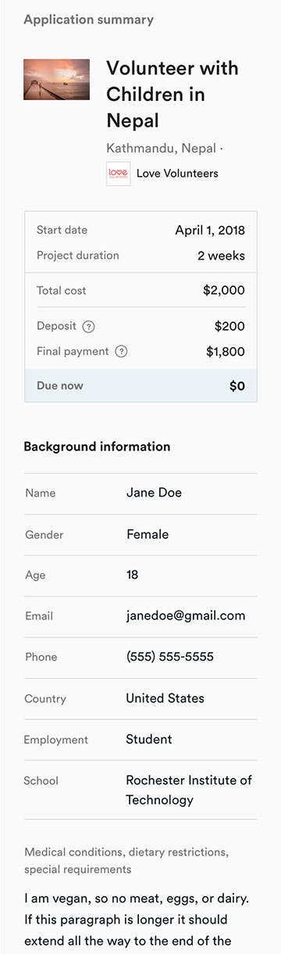Click the Total cost amount $2,000
Screen dimensions: 281x954
pyautogui.click(x=224, y=291)
